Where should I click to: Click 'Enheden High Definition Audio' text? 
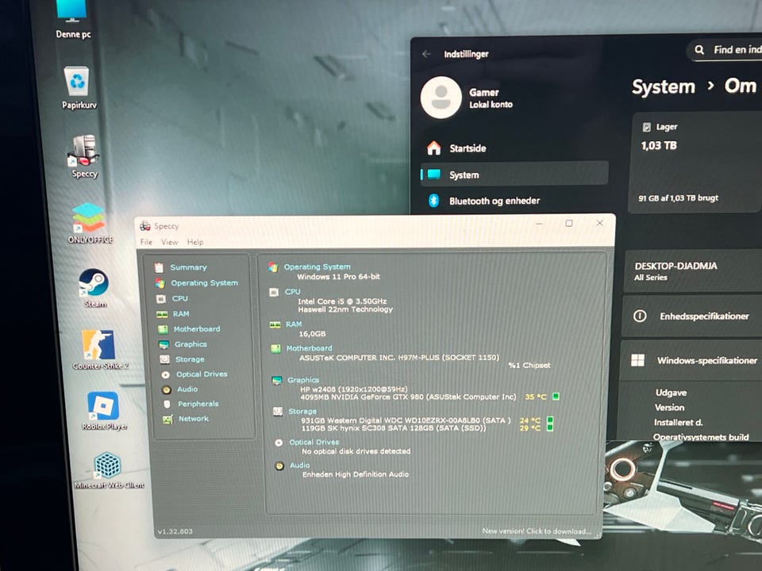tap(356, 474)
